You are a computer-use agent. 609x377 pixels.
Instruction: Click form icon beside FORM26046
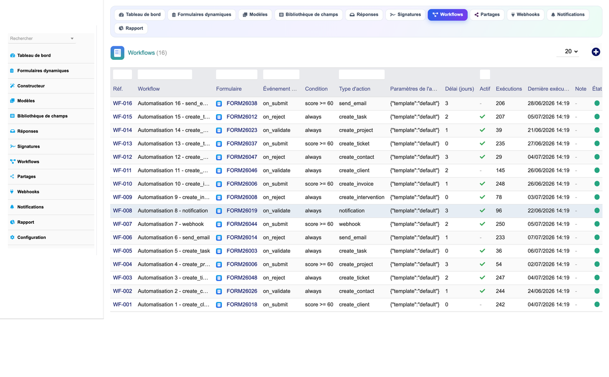pos(219,170)
